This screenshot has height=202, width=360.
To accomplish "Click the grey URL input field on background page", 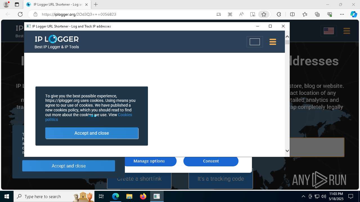I will 317,147.
